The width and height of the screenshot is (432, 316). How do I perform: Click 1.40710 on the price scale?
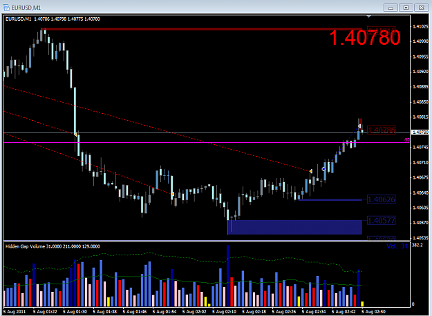coord(420,162)
